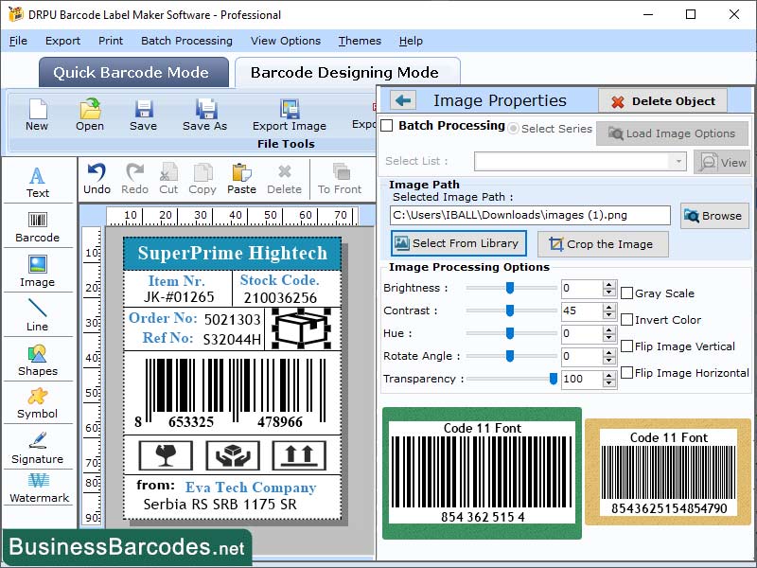Open the Themes menu
Viewport: 757px width, 568px height.
(359, 41)
